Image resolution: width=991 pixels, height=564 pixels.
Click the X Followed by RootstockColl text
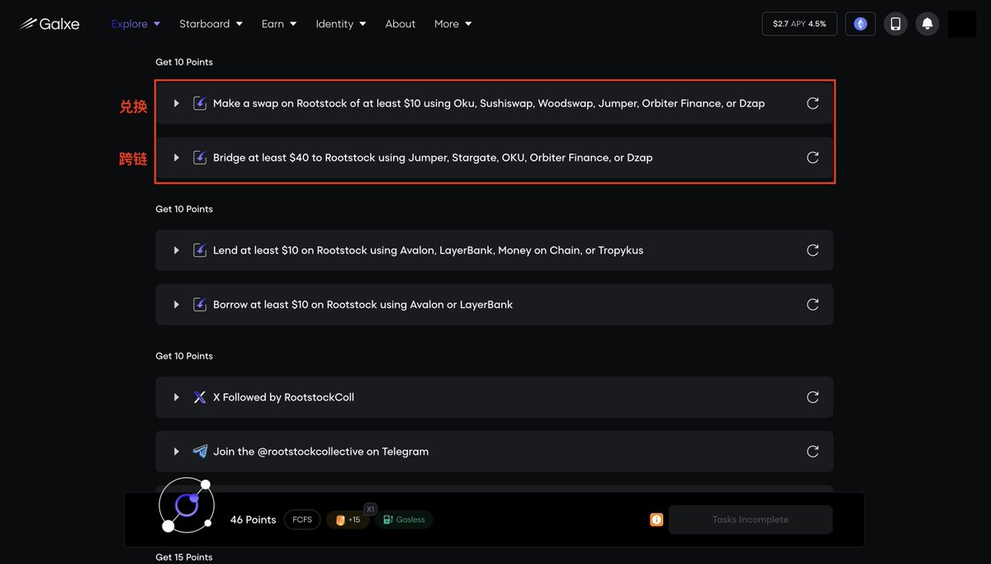(x=283, y=397)
